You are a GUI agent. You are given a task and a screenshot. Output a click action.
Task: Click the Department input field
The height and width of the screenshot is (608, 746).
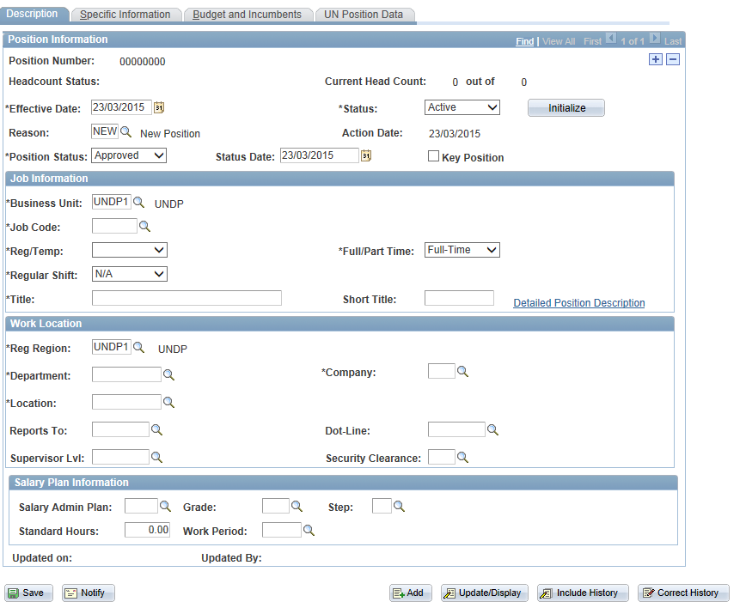[126, 374]
